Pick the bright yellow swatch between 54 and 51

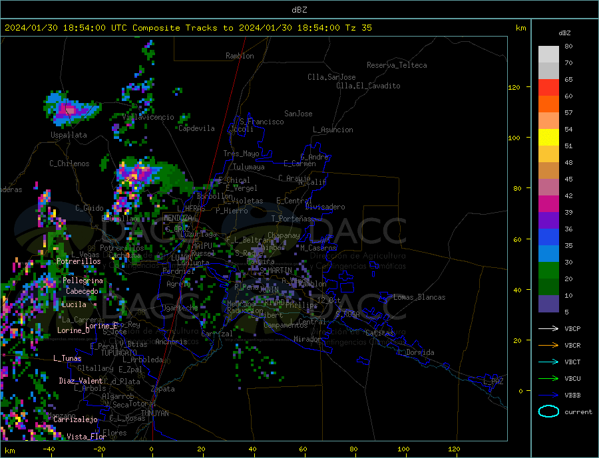pos(548,138)
